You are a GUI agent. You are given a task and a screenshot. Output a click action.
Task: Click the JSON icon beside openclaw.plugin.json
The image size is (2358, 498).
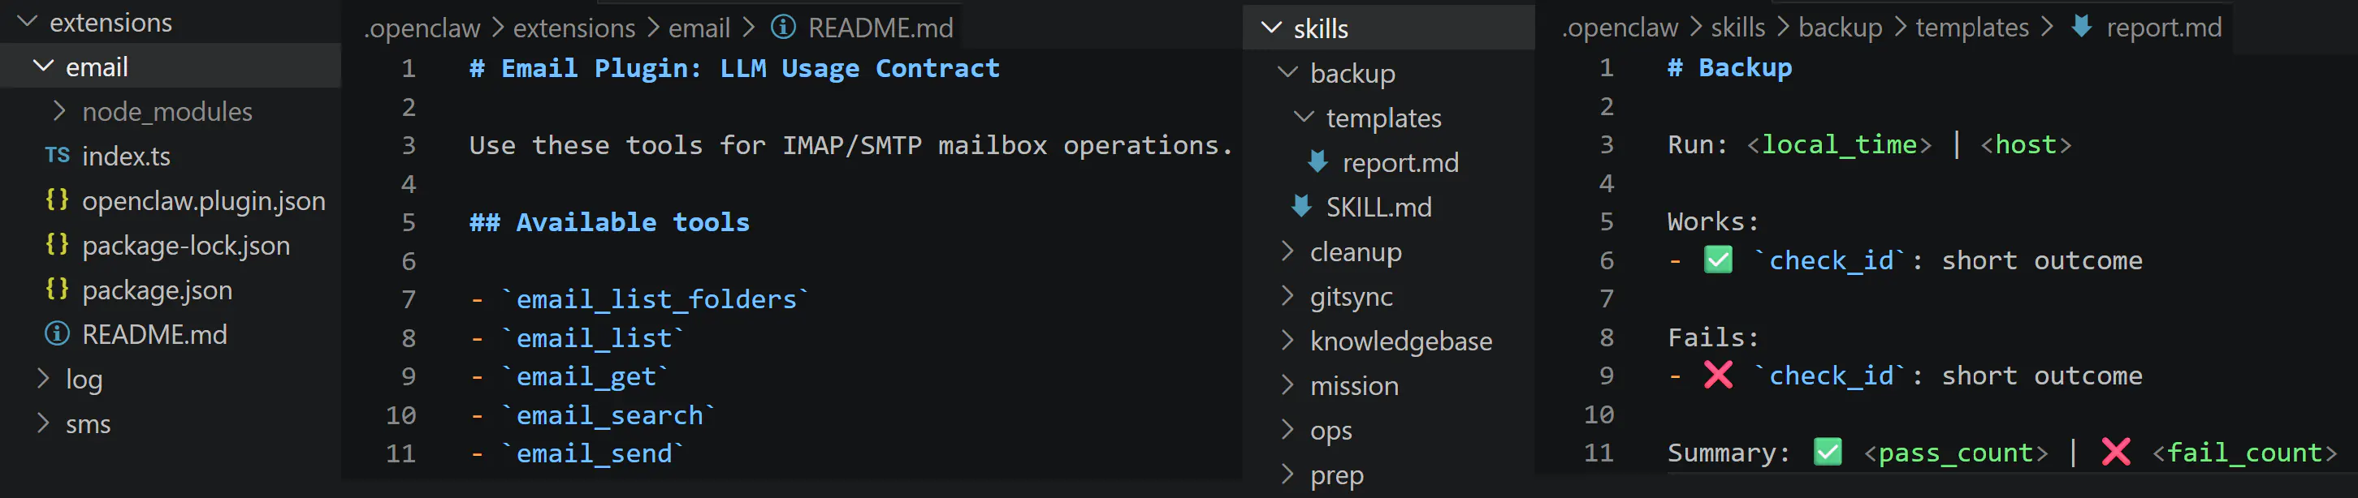[57, 200]
